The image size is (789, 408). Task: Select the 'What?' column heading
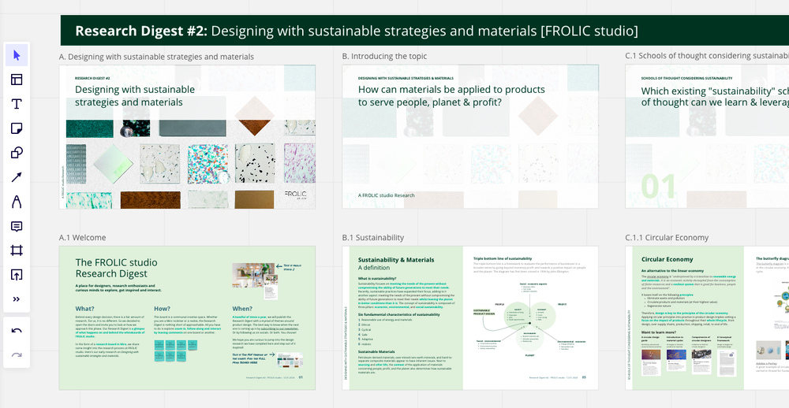pos(84,309)
